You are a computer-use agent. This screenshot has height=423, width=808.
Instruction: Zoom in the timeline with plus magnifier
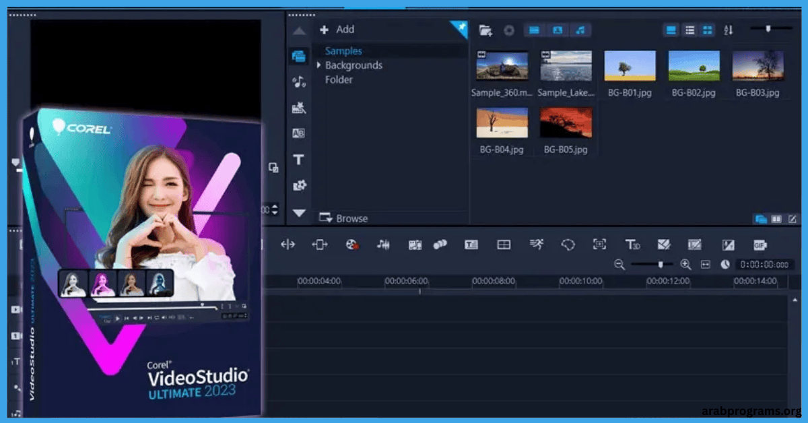click(x=685, y=265)
